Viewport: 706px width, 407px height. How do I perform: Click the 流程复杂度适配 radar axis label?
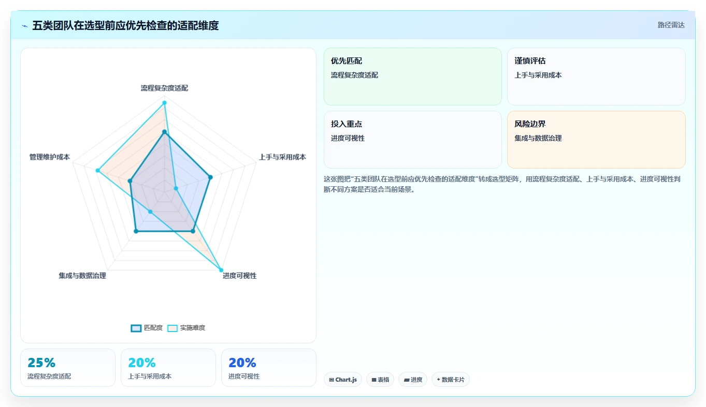pyautogui.click(x=164, y=88)
